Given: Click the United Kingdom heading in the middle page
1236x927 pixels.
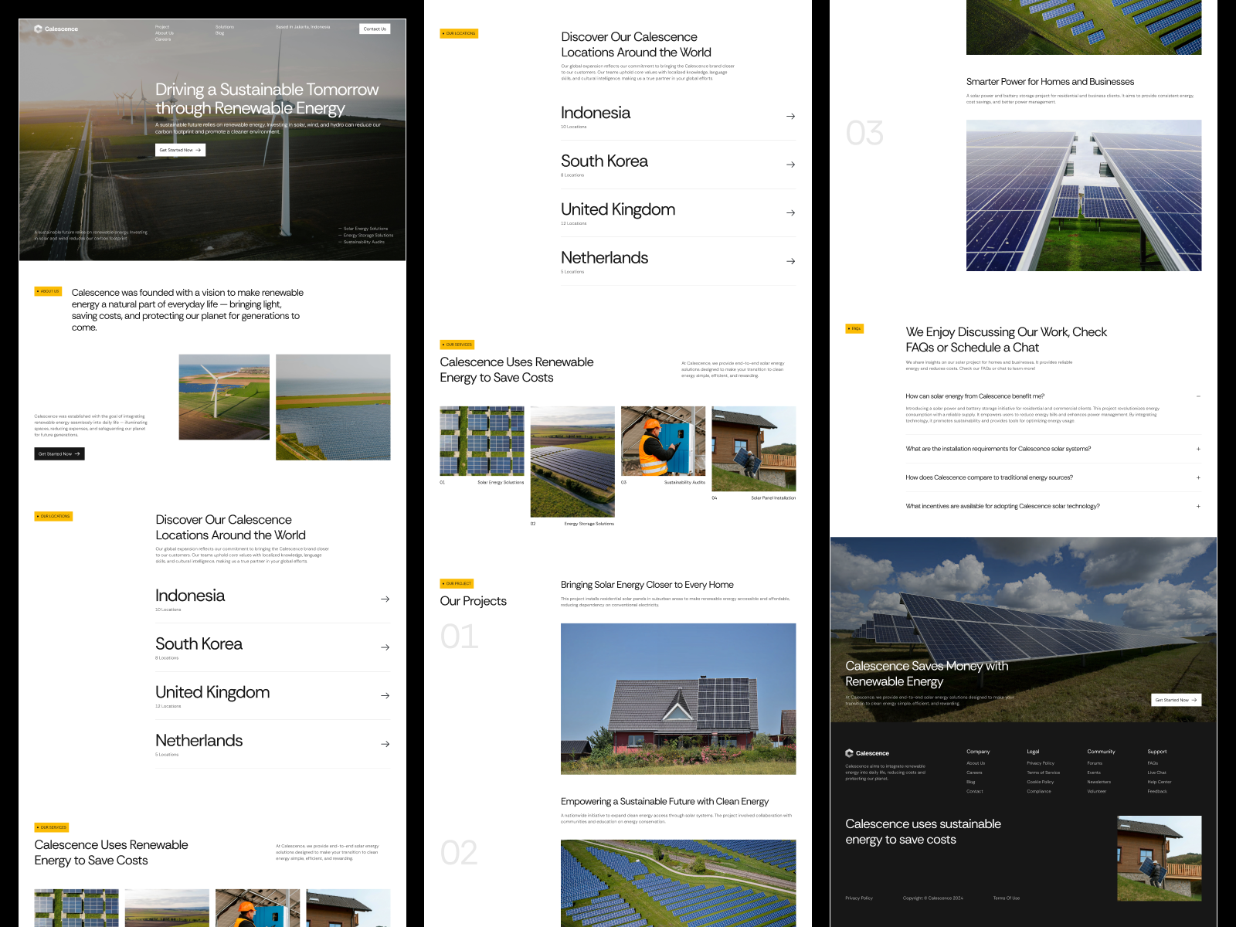Looking at the screenshot, I should 618,209.
